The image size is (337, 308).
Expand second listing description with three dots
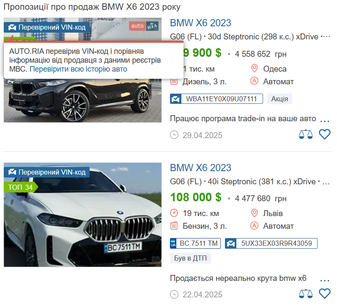click(x=325, y=279)
